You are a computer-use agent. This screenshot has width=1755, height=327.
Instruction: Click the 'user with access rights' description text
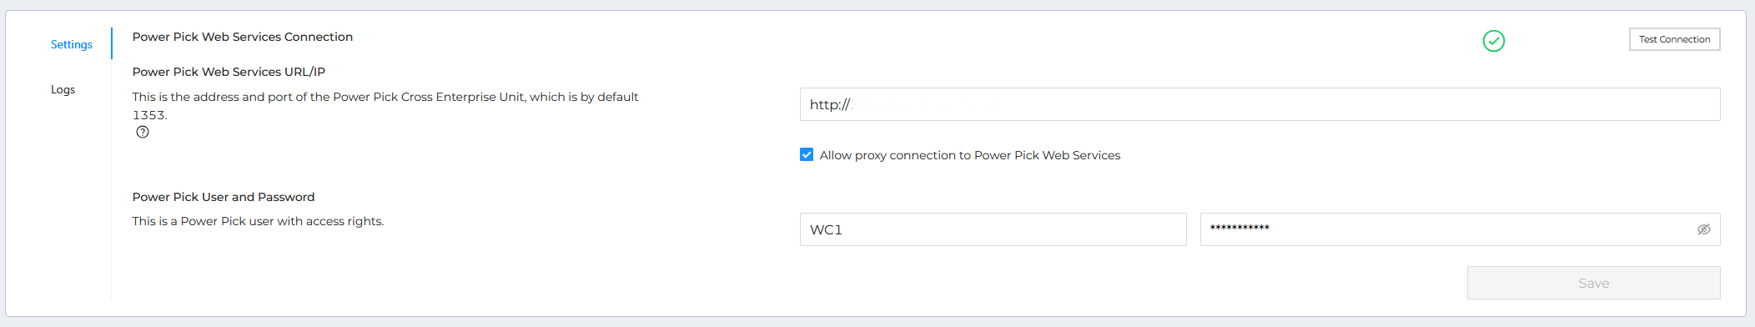(x=258, y=221)
